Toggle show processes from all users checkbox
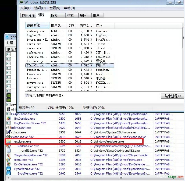The image size is (185, 181). pos(27,95)
